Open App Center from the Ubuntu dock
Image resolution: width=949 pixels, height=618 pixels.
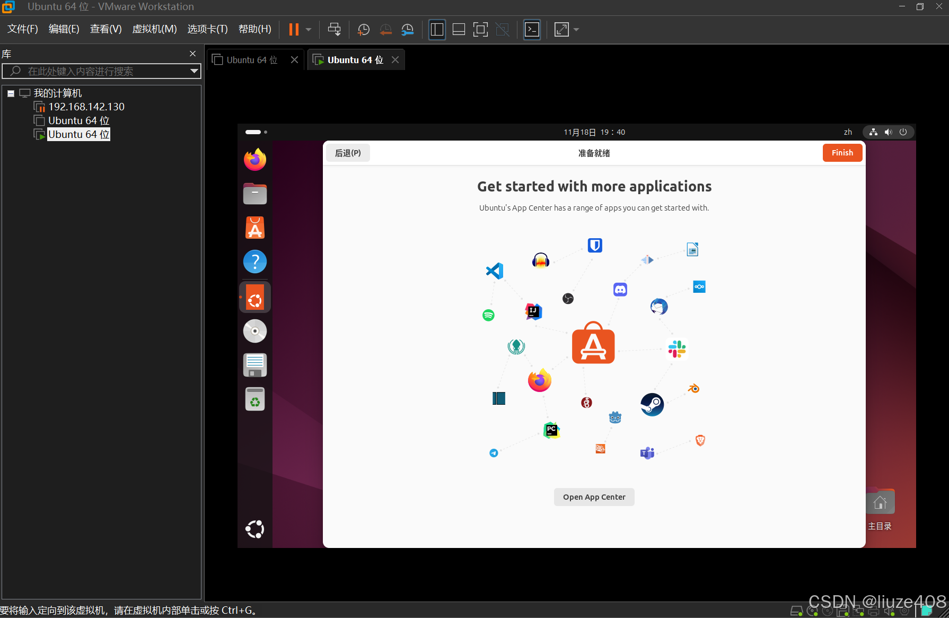click(x=255, y=228)
